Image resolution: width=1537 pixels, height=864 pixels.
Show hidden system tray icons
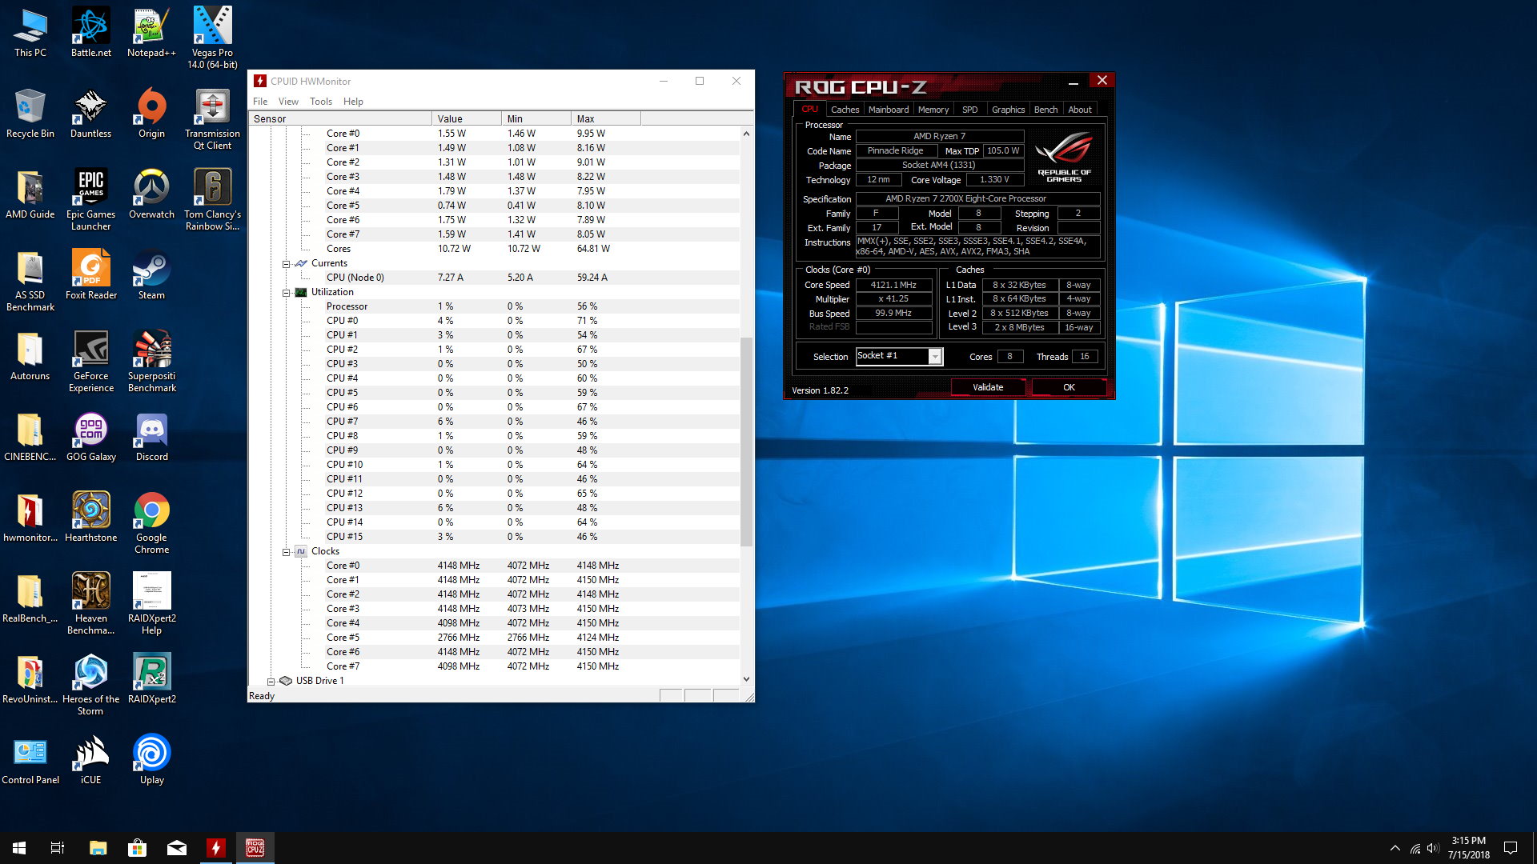coord(1395,848)
